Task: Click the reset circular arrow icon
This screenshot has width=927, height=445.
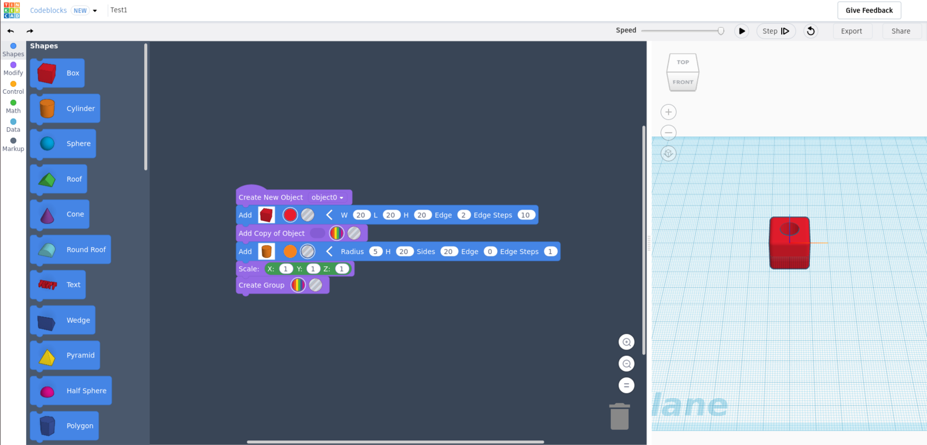Action: coord(811,31)
